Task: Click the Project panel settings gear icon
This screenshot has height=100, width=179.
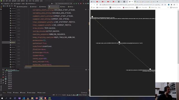Action: tap(15, 6)
